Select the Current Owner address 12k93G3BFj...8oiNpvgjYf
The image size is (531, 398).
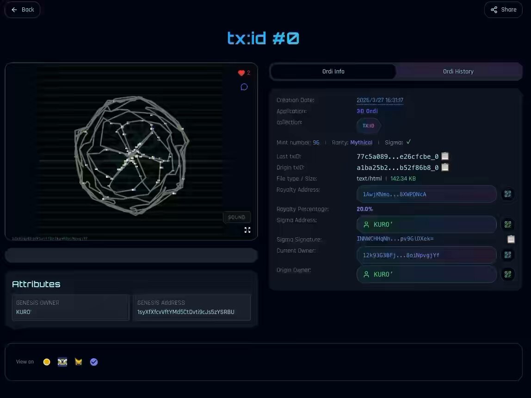[x=426, y=255]
